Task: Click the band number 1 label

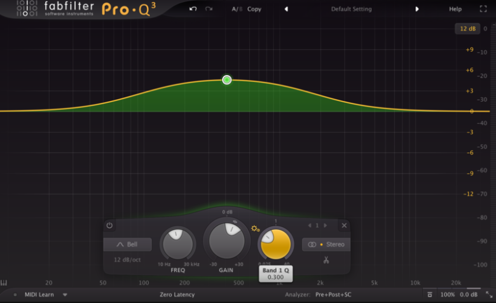Action: pos(317,226)
